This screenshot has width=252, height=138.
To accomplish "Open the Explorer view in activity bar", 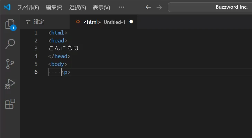I will click(10, 24).
